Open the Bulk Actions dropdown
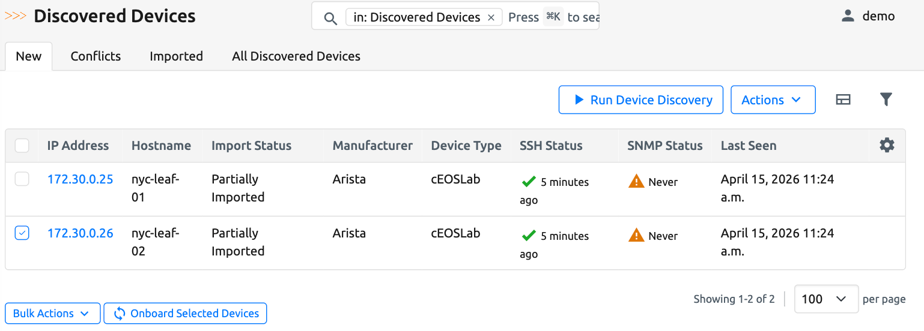 (x=52, y=314)
